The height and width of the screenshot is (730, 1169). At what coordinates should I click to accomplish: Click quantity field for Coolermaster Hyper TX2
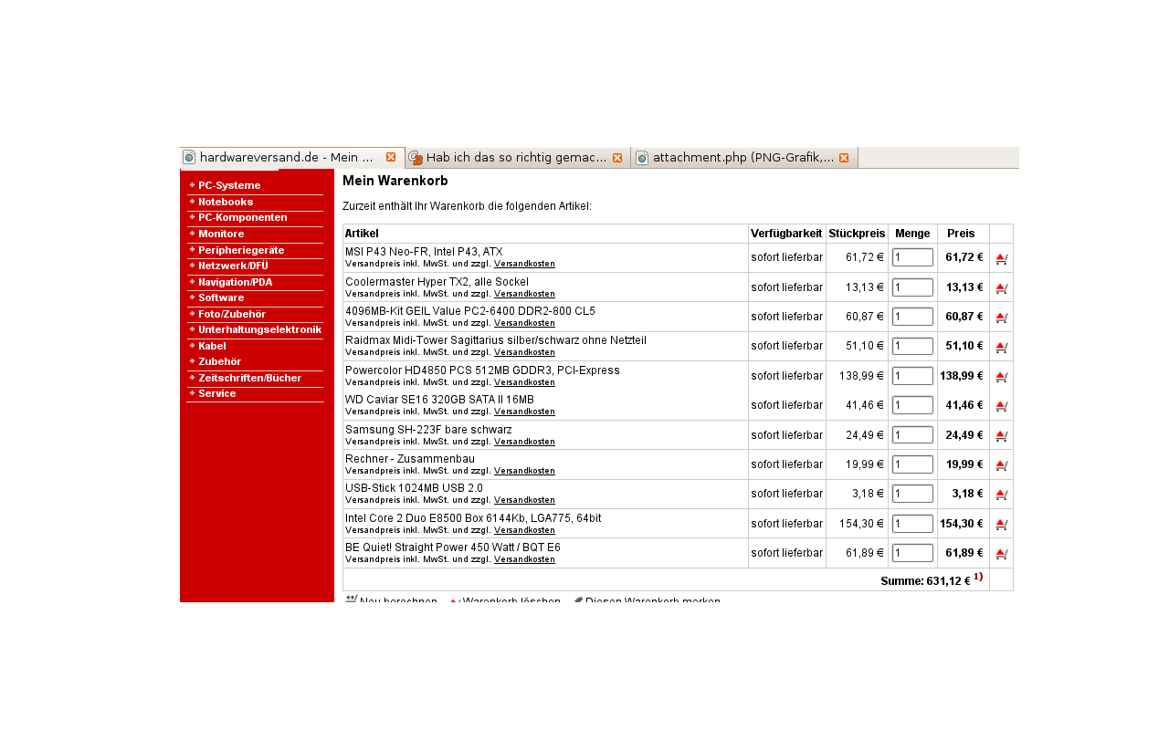pyautogui.click(x=912, y=287)
